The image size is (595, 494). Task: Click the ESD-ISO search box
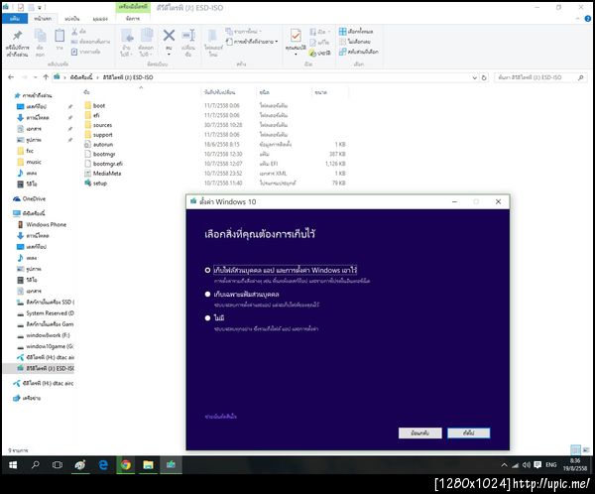point(540,77)
